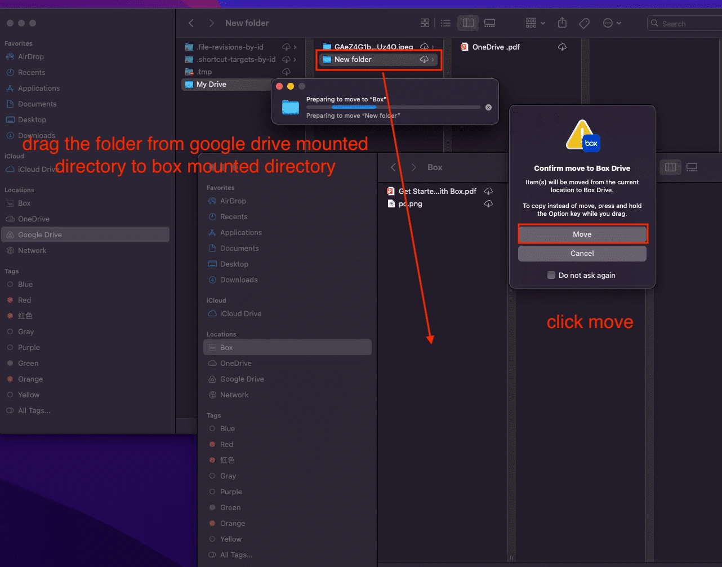
Task: Open All Tags… in the back window sidebar
Action: (34, 410)
